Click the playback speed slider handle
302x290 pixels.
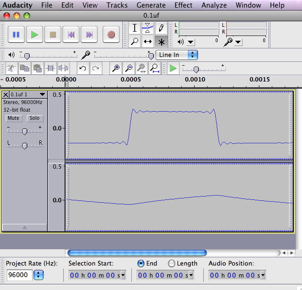(x=196, y=70)
